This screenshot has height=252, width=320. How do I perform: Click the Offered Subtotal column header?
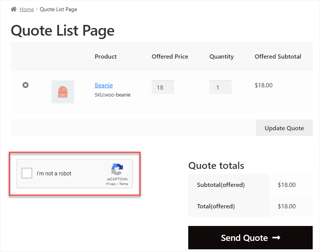[x=278, y=57]
